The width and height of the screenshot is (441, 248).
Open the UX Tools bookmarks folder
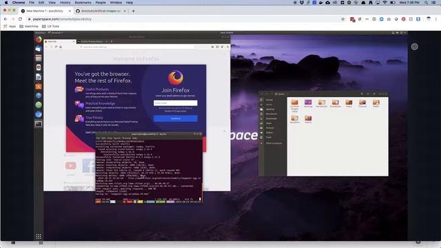[x=50, y=26]
